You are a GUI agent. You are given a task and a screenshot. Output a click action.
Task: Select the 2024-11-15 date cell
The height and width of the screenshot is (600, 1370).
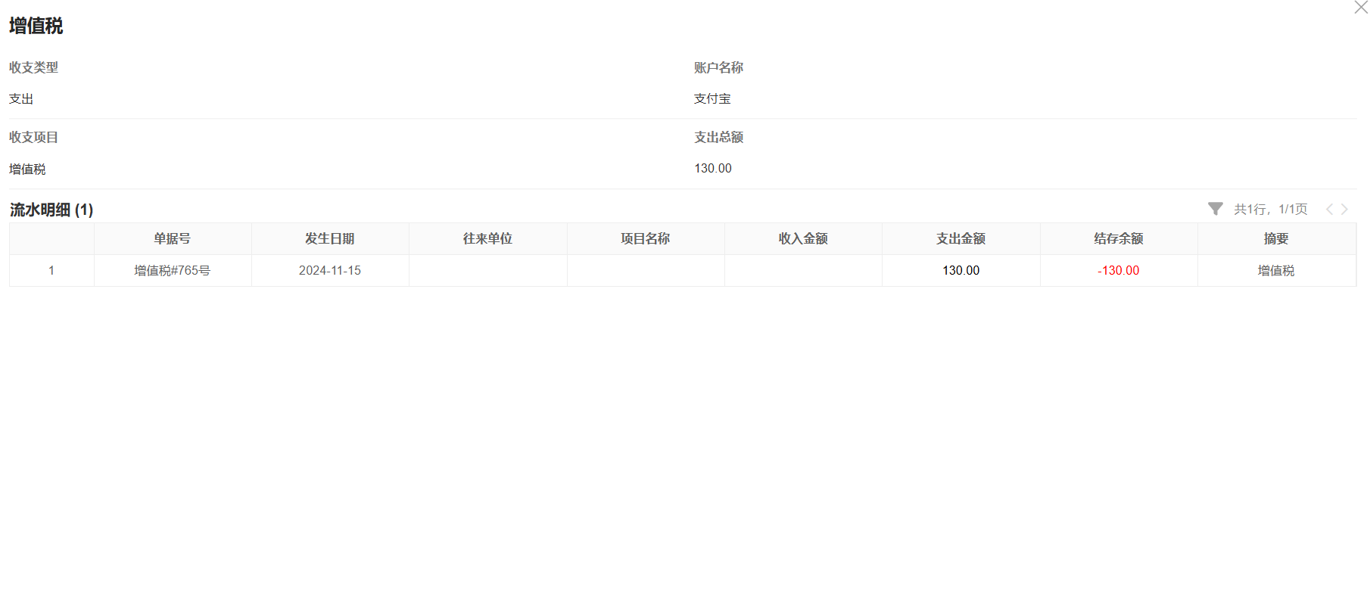click(x=329, y=271)
